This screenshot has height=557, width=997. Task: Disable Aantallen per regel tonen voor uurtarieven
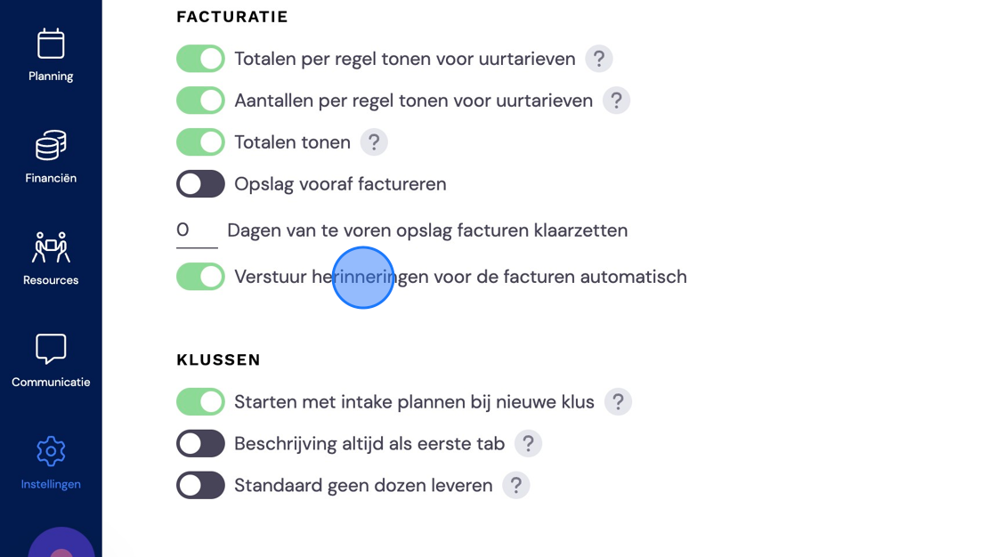point(200,101)
